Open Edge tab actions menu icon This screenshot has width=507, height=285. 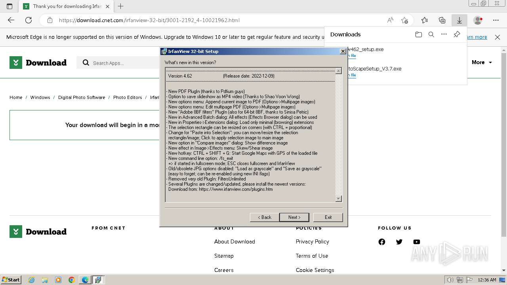[x=10, y=6]
